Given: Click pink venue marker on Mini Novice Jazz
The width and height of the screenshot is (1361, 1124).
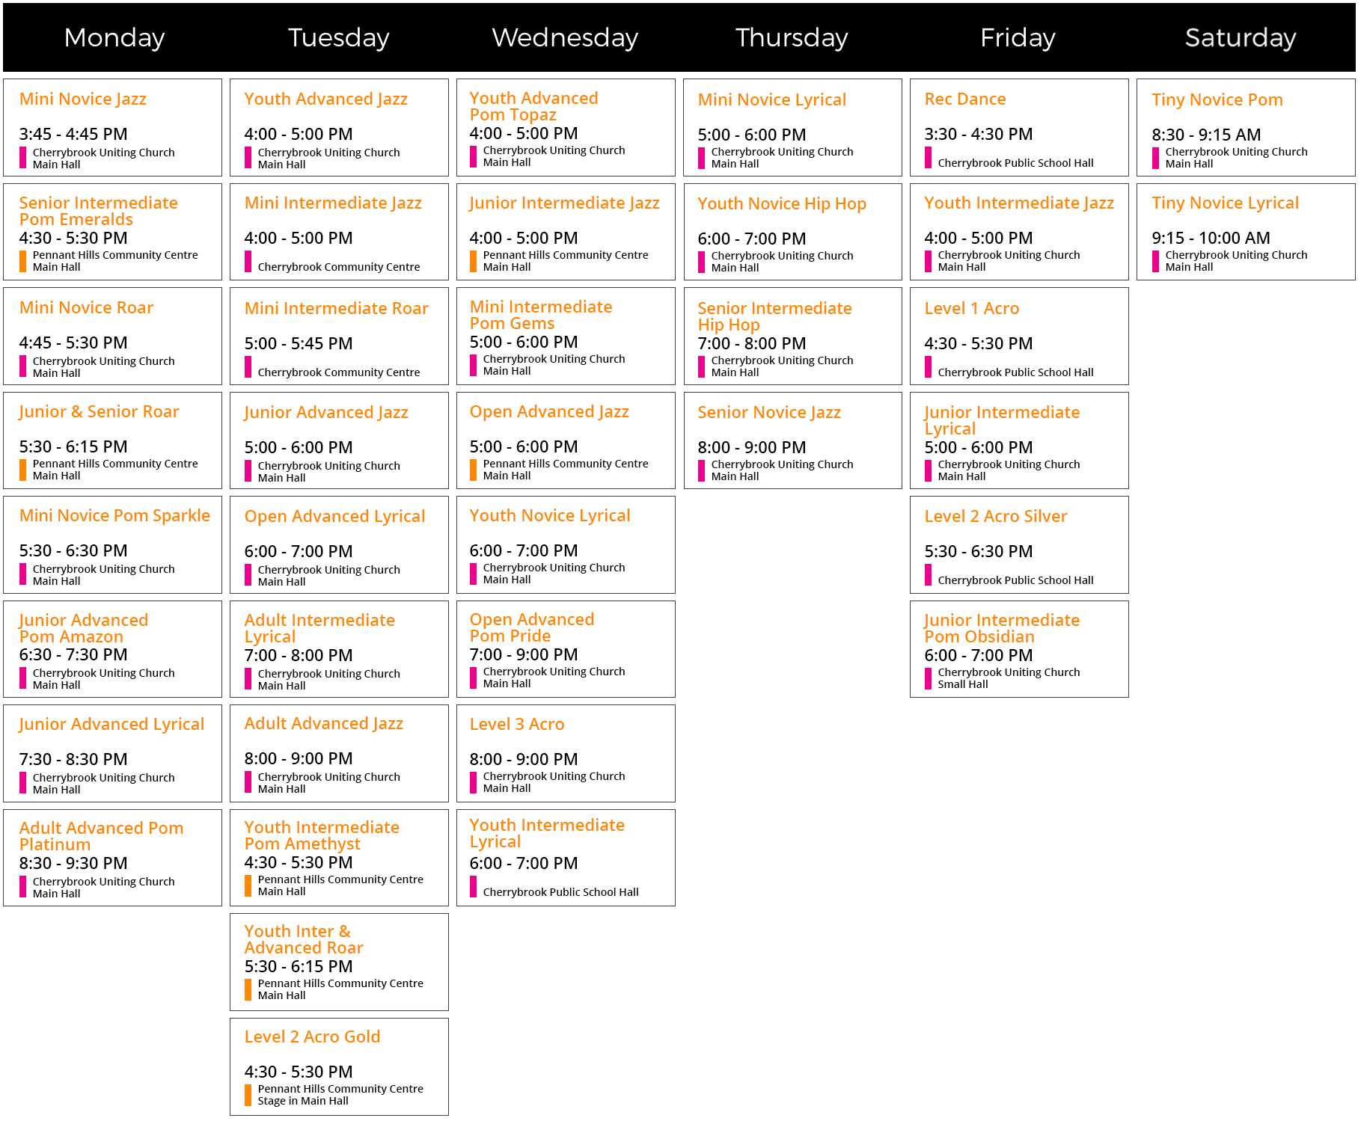Looking at the screenshot, I should click(22, 158).
